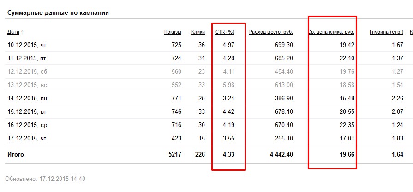The height and width of the screenshot is (192, 413).
Task: Sort by the Показы column header
Action: pos(173,32)
